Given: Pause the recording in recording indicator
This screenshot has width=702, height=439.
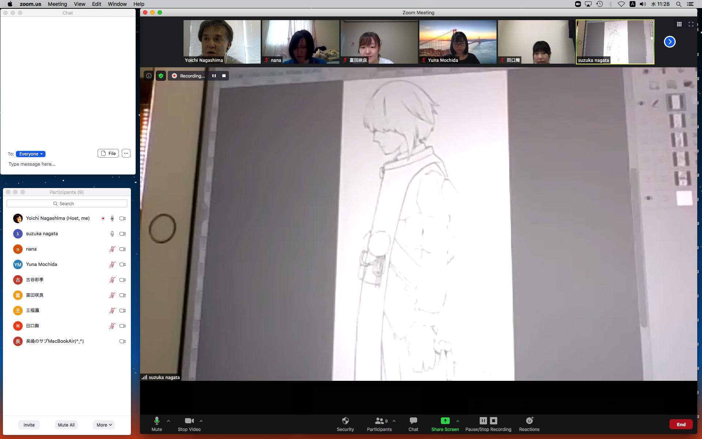Looking at the screenshot, I should point(214,76).
